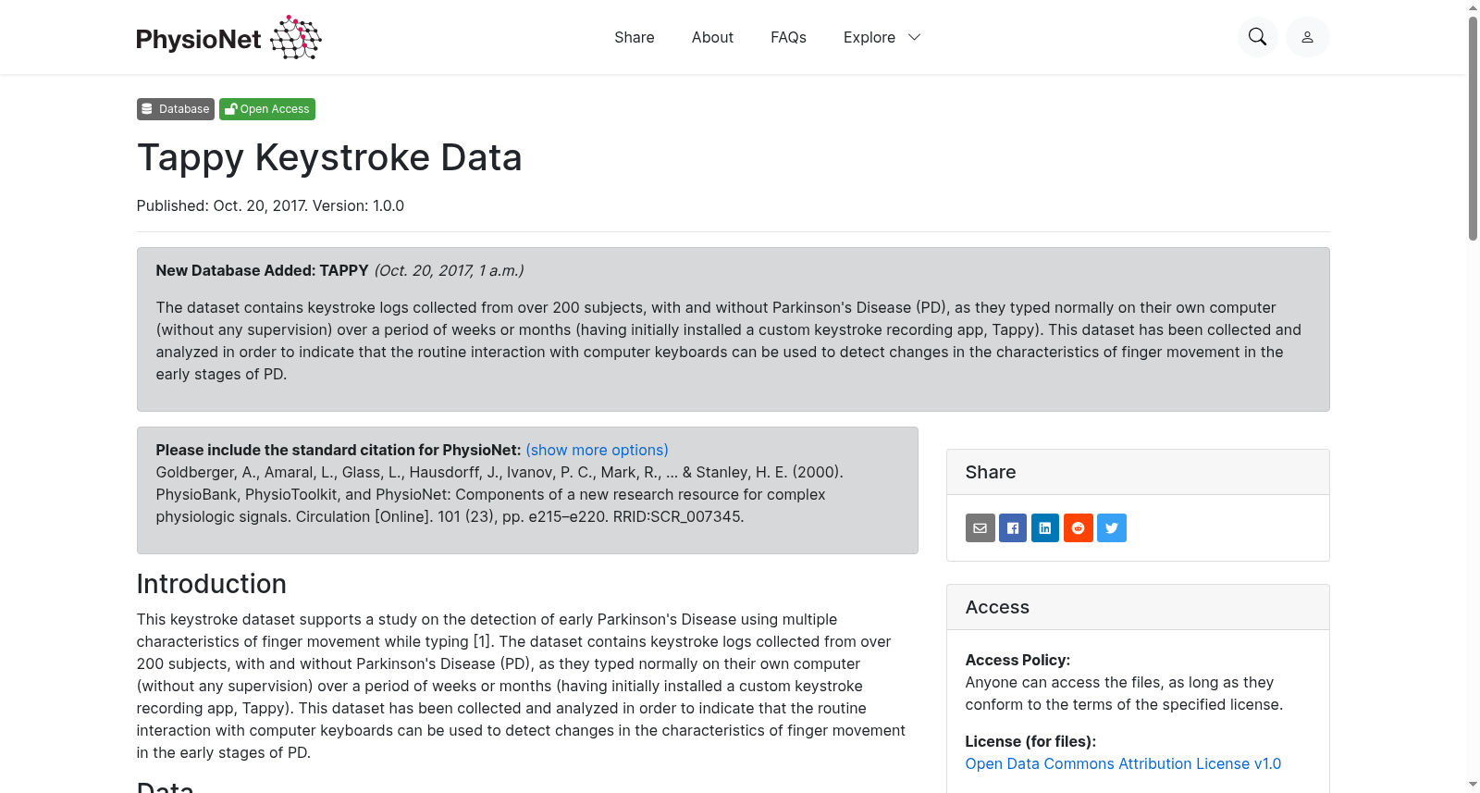The width and height of the screenshot is (1480, 793).
Task: Open the Share navigation item
Action: tap(635, 37)
